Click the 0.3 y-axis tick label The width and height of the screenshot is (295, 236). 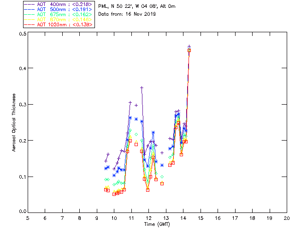[23, 105]
